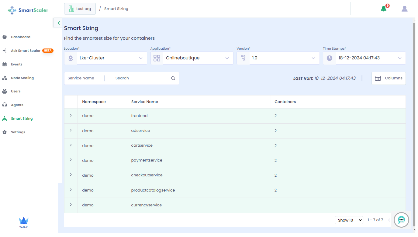
Task: Expand the currencyservice row
Action: point(71,205)
